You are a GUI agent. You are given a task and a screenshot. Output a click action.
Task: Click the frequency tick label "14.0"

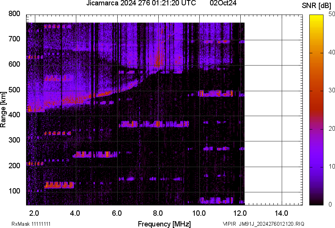coord(281,213)
